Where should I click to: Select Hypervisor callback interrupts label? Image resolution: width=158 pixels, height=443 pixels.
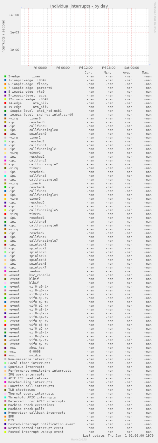click(37, 413)
